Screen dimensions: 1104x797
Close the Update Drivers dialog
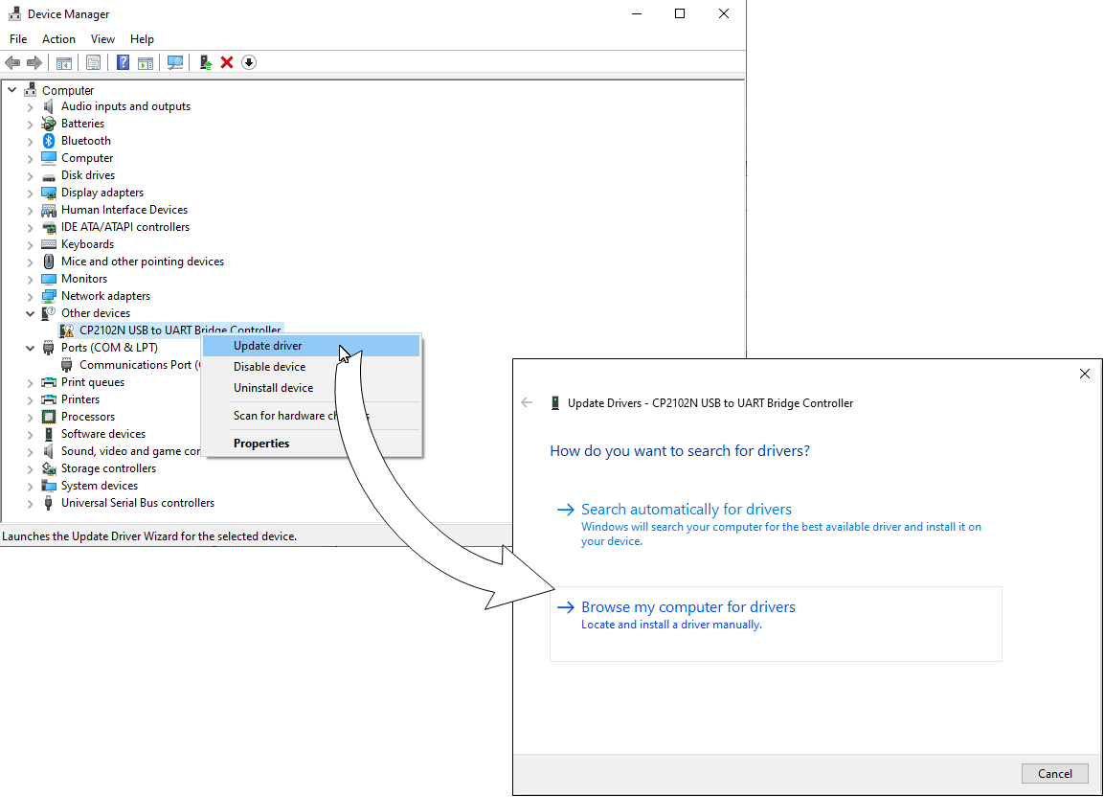tap(1084, 375)
